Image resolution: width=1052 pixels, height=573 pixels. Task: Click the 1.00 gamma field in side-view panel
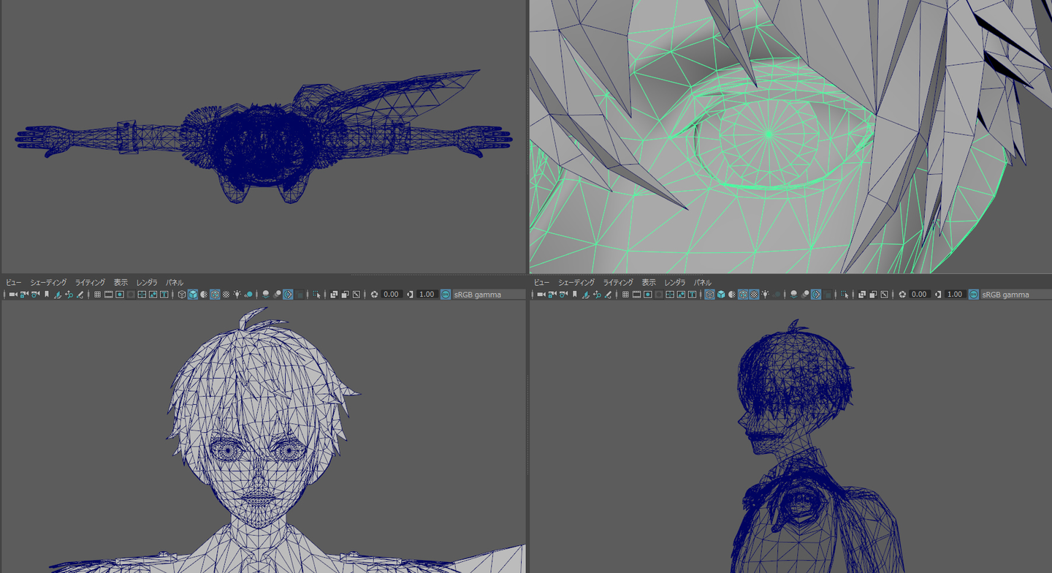pos(955,295)
